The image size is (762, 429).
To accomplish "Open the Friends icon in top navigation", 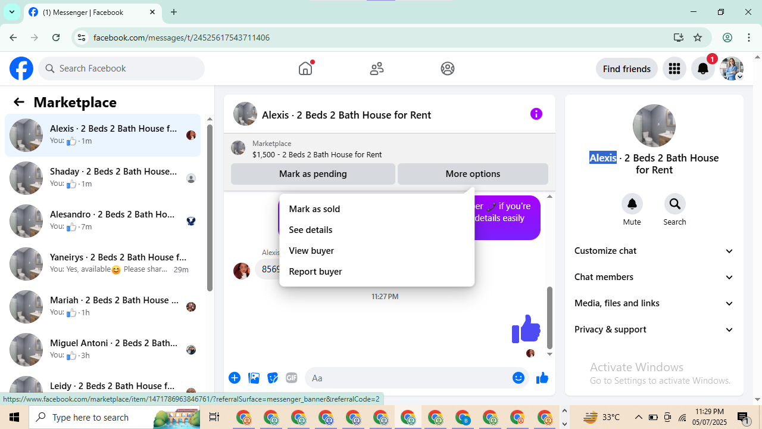I will (x=377, y=69).
